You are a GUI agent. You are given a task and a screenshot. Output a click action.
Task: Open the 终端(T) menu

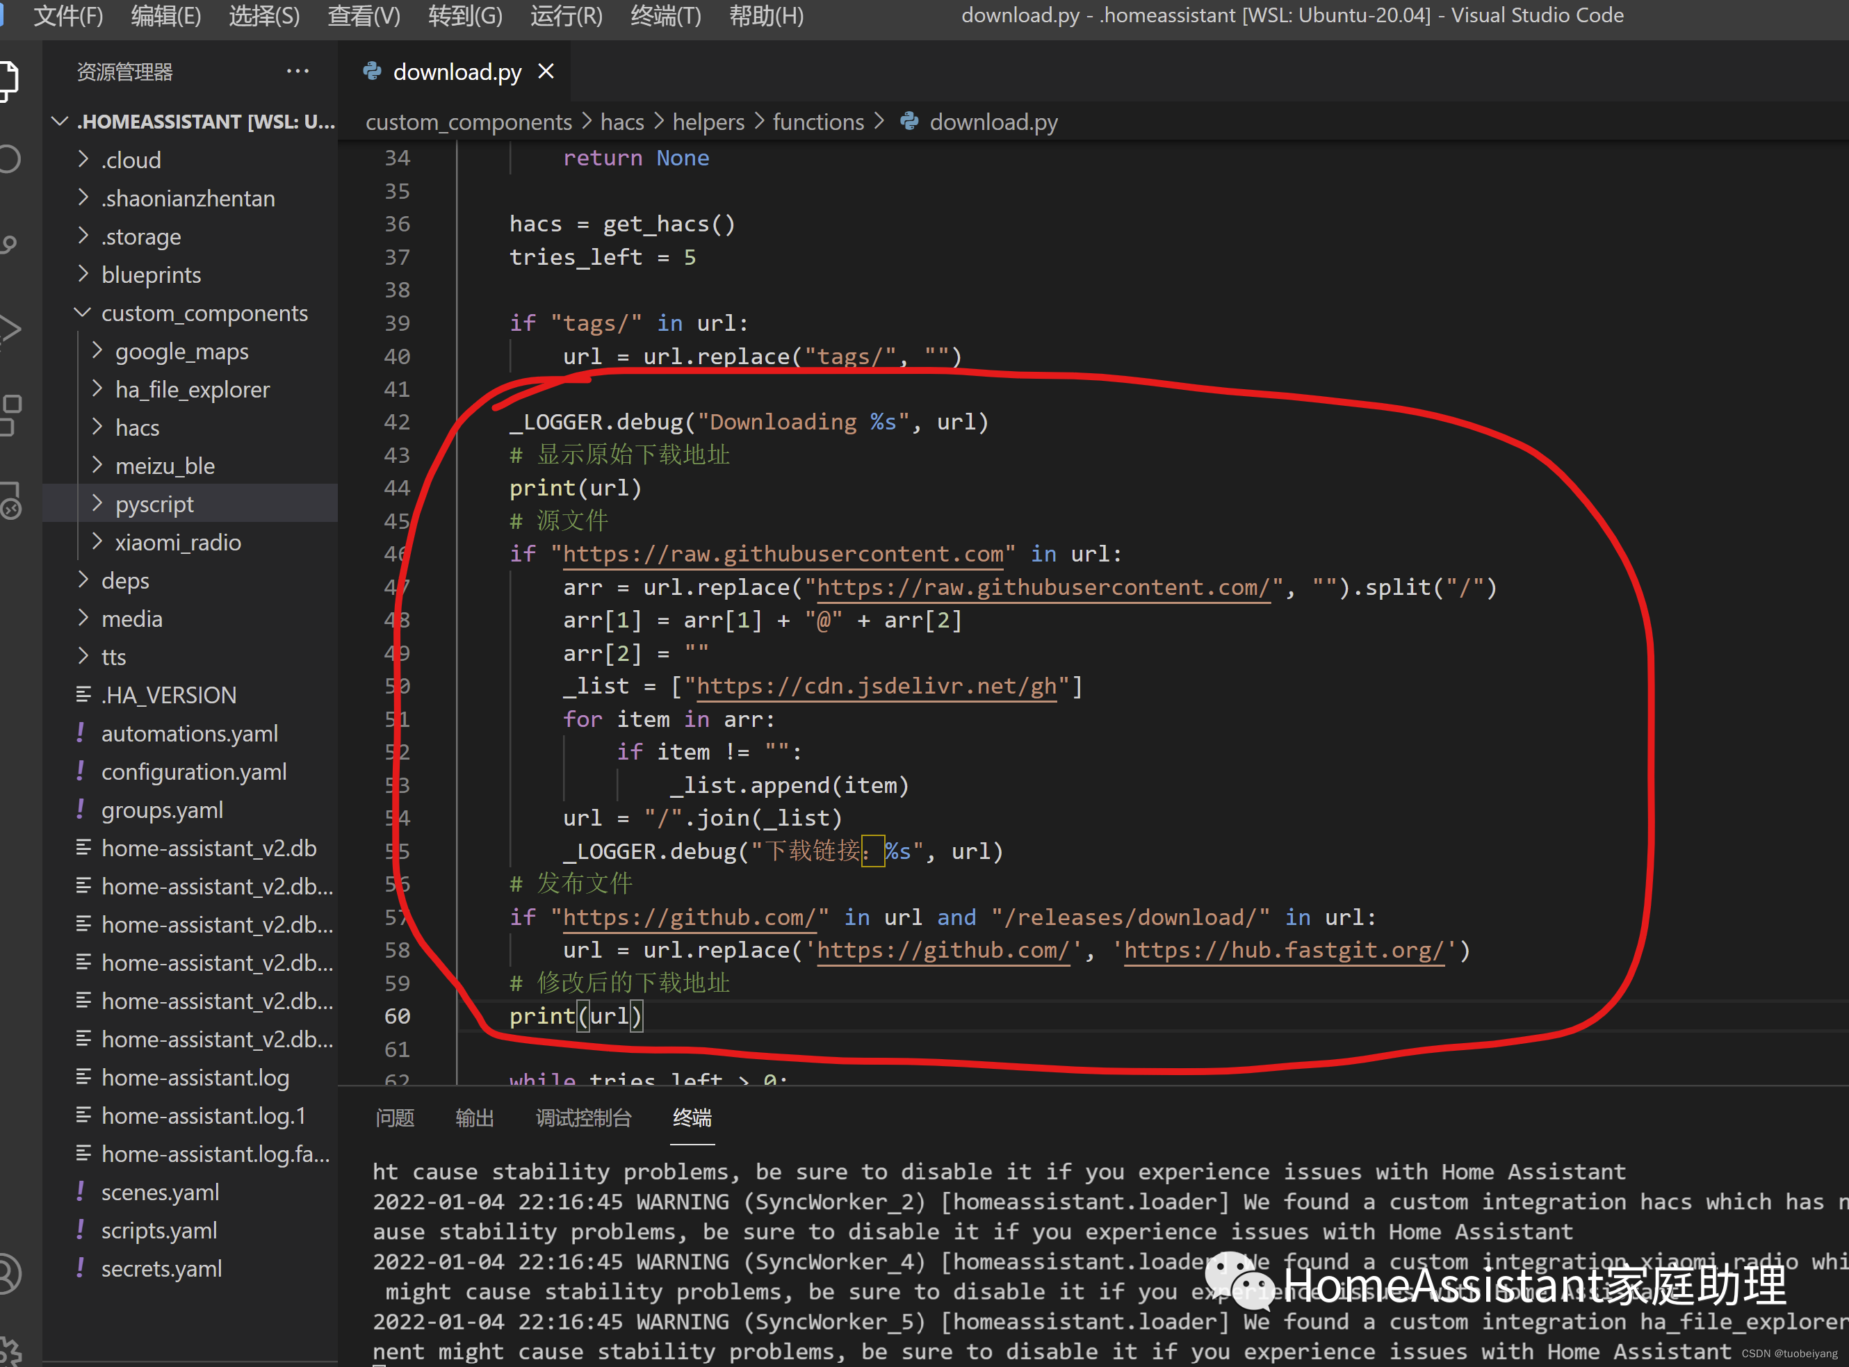[665, 16]
